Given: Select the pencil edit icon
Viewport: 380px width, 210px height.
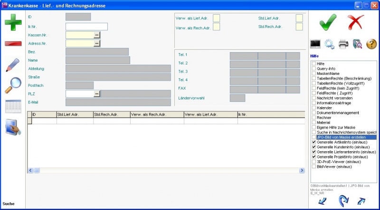Looking at the screenshot, I should coord(13,65).
